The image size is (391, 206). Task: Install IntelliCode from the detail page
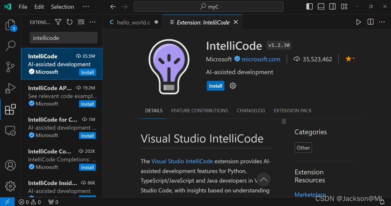click(215, 86)
